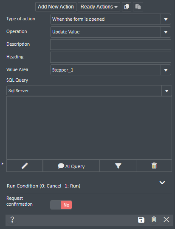Expand the Run Condition section chevron
The image size is (175, 229).
point(162,182)
